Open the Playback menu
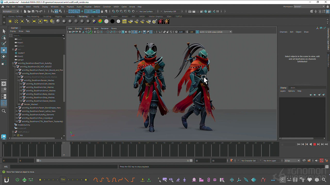Viewport: 330px width, 185px height. coord(70,7)
